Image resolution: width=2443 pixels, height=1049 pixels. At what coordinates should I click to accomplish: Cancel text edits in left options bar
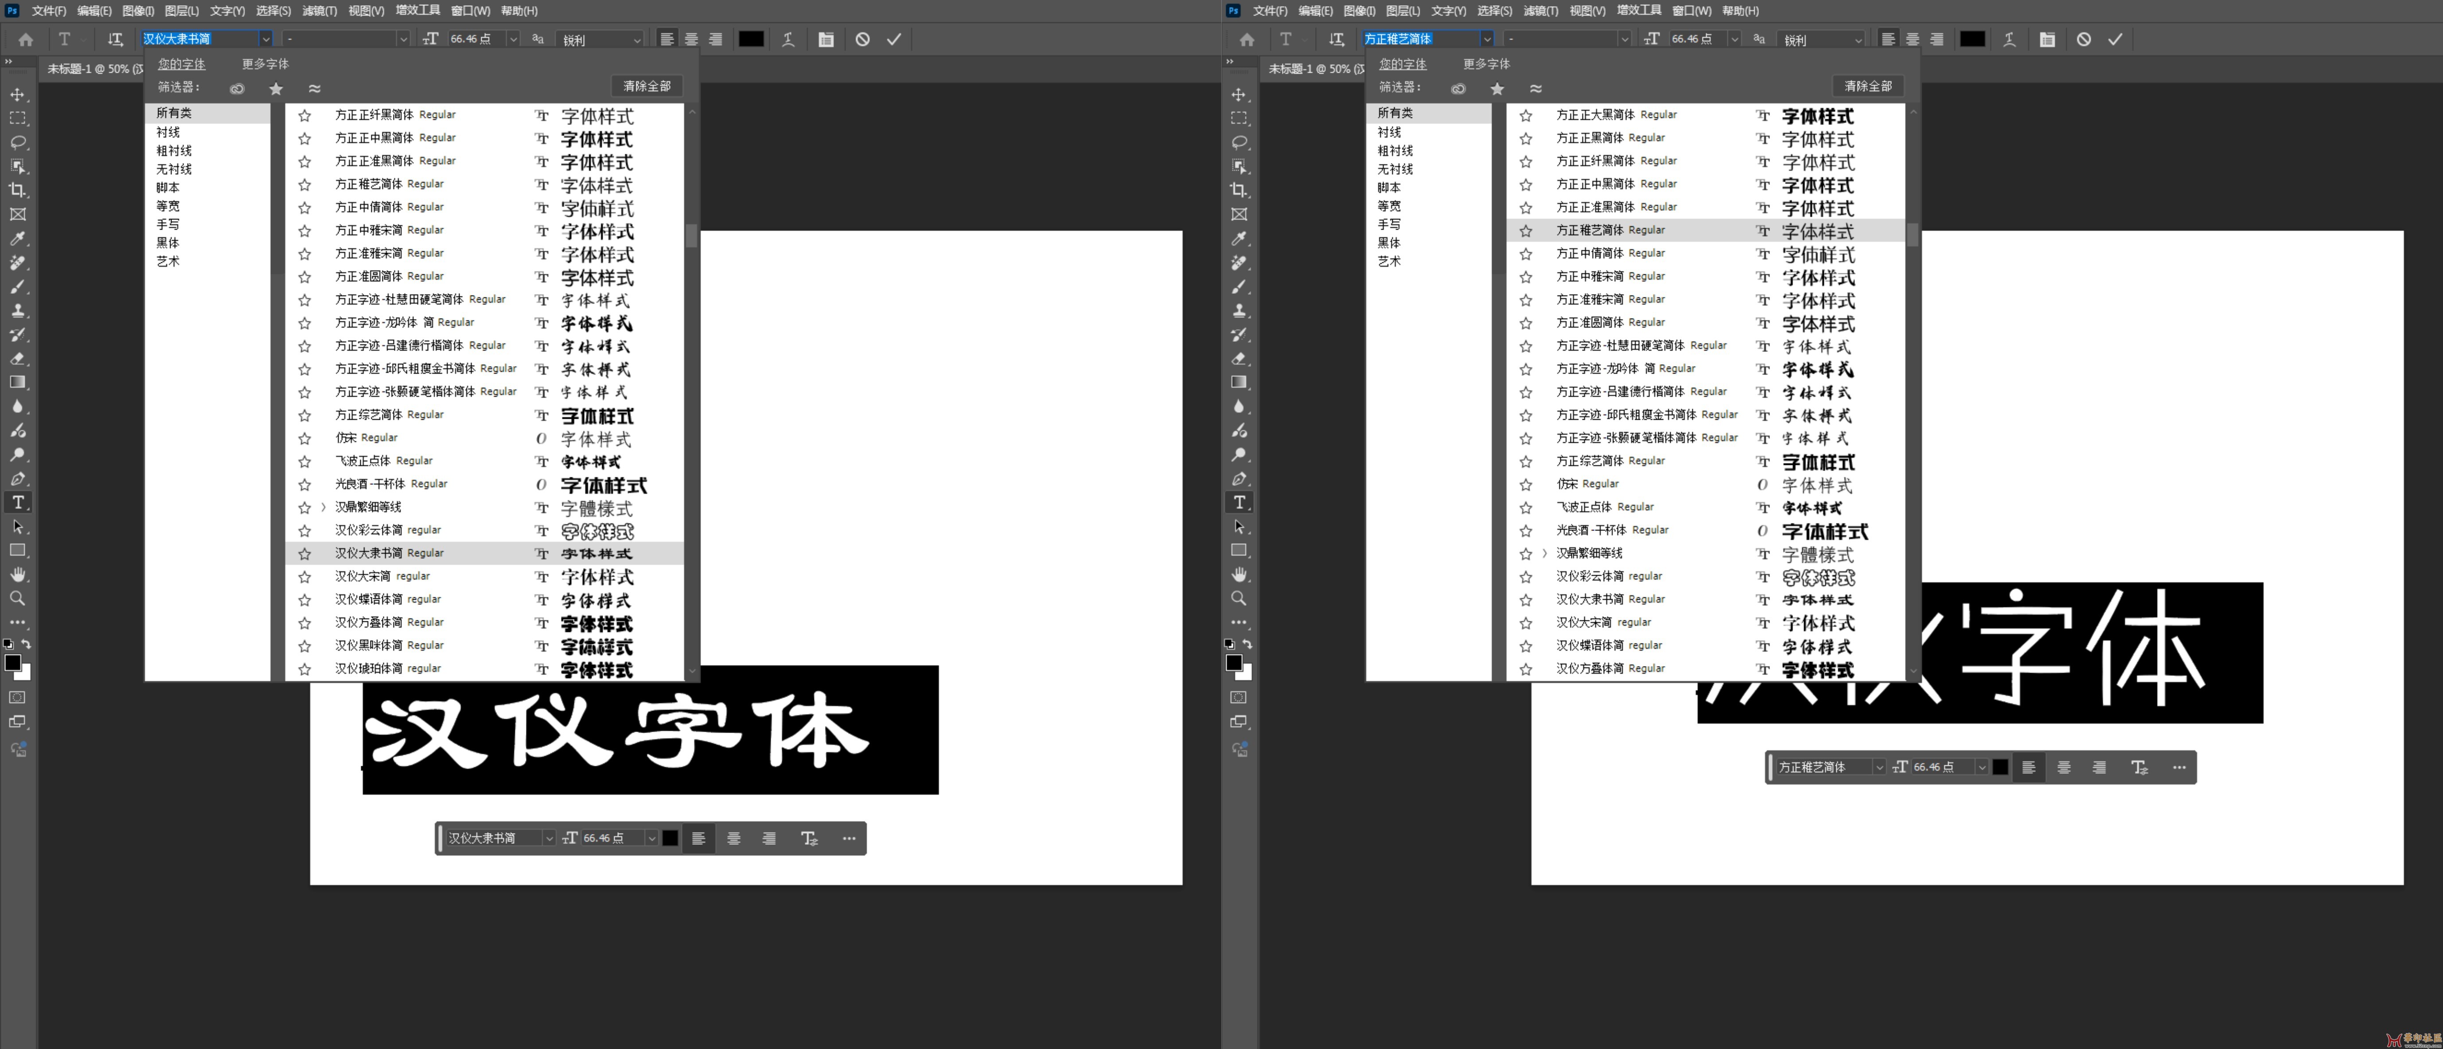click(862, 39)
